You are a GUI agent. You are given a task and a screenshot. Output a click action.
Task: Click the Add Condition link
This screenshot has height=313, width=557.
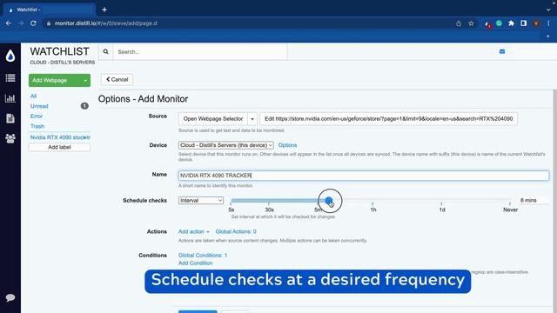click(195, 263)
